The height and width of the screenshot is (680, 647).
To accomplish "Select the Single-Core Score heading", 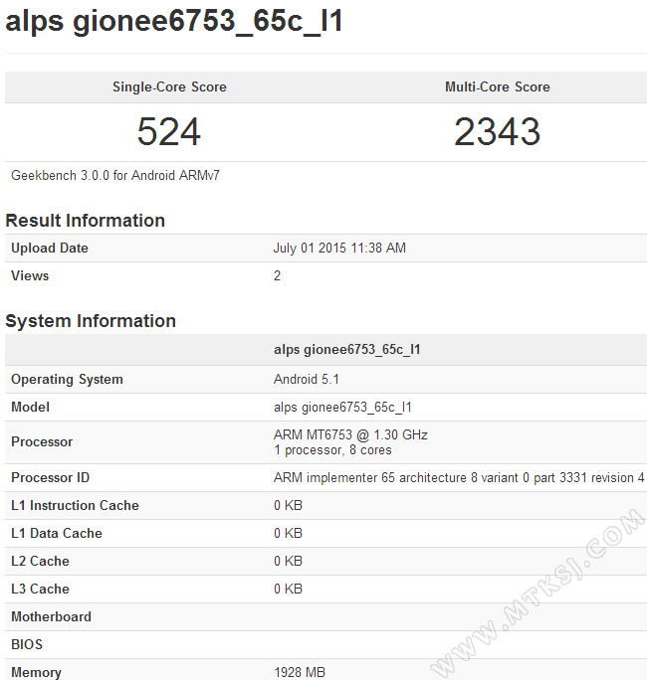I will click(169, 86).
